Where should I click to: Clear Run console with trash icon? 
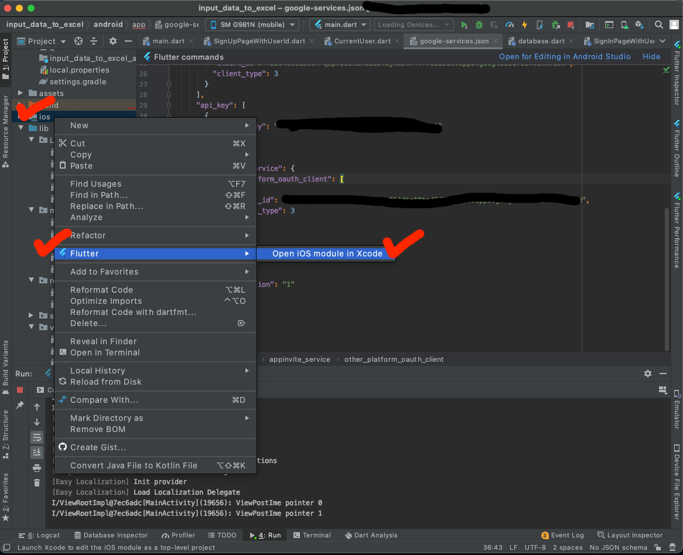37,483
